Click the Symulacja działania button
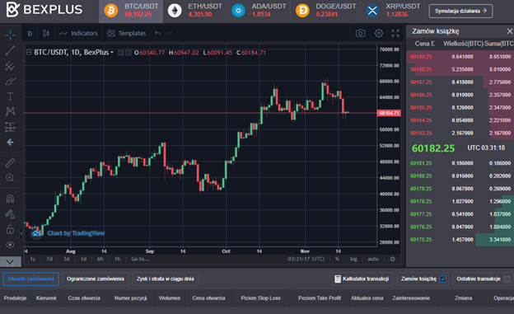This screenshot has height=314, width=514. [x=460, y=12]
